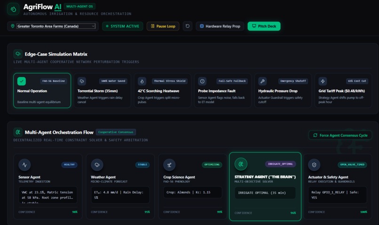
Task: Click the 100% Water Saved tag
Action: pos(113,81)
